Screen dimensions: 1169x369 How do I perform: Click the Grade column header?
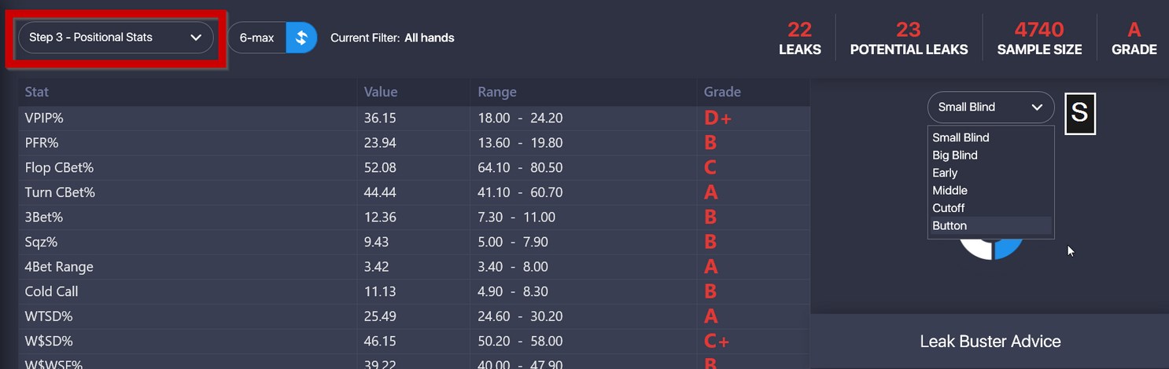[722, 92]
